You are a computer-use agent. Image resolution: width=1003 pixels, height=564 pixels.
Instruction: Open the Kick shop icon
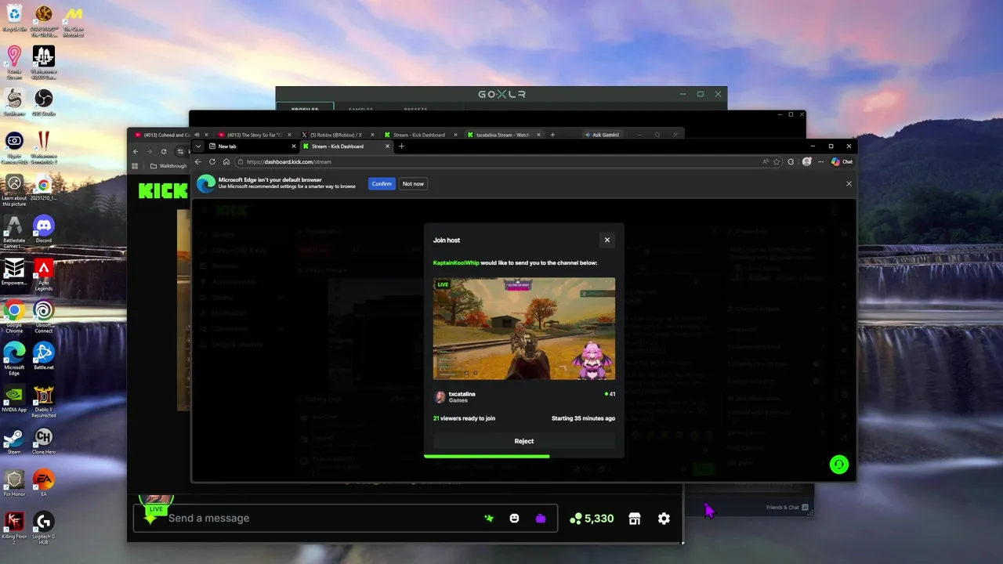tap(635, 519)
